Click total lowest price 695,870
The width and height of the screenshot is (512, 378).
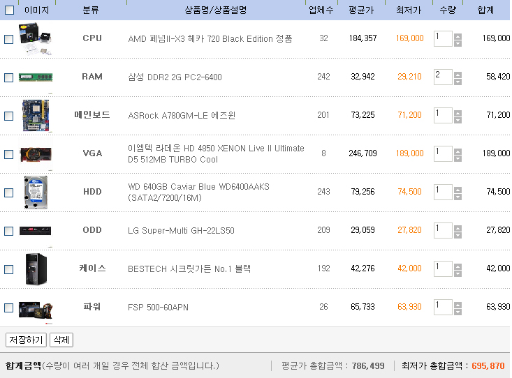tap(488, 366)
